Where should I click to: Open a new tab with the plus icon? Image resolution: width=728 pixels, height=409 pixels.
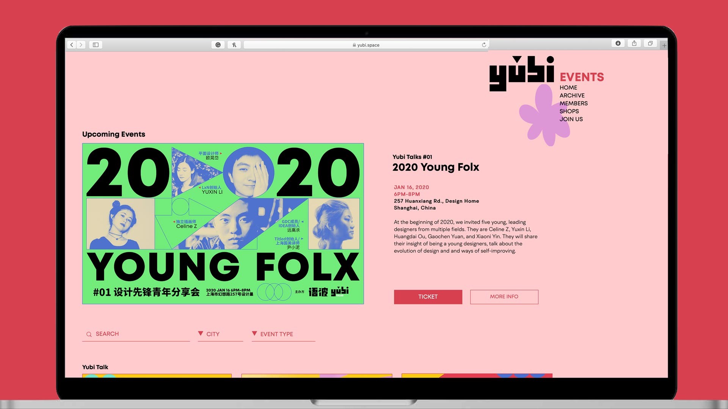[x=664, y=45]
